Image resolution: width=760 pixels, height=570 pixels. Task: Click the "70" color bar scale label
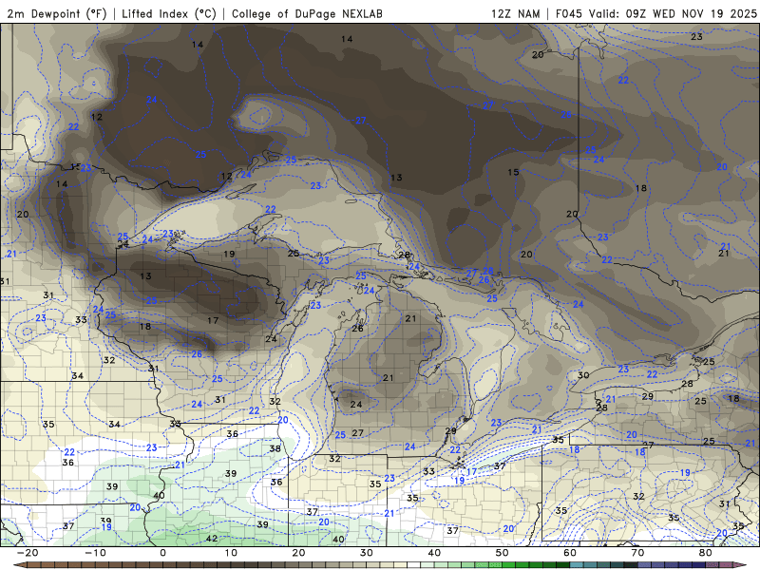(637, 553)
